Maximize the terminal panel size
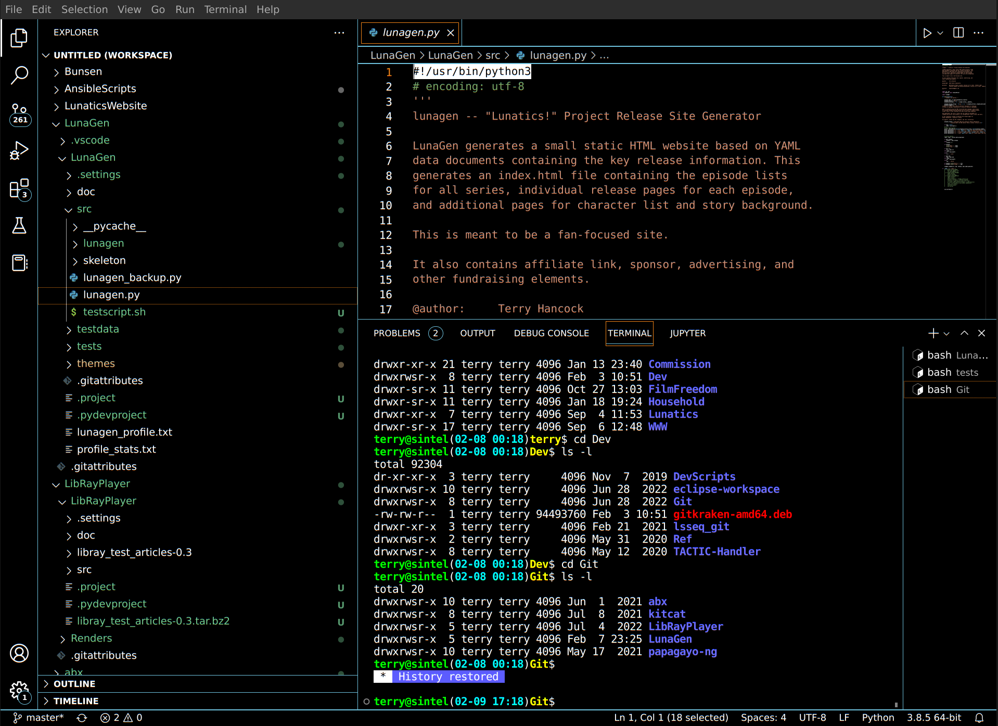Screen dimensions: 998x726 (964, 333)
